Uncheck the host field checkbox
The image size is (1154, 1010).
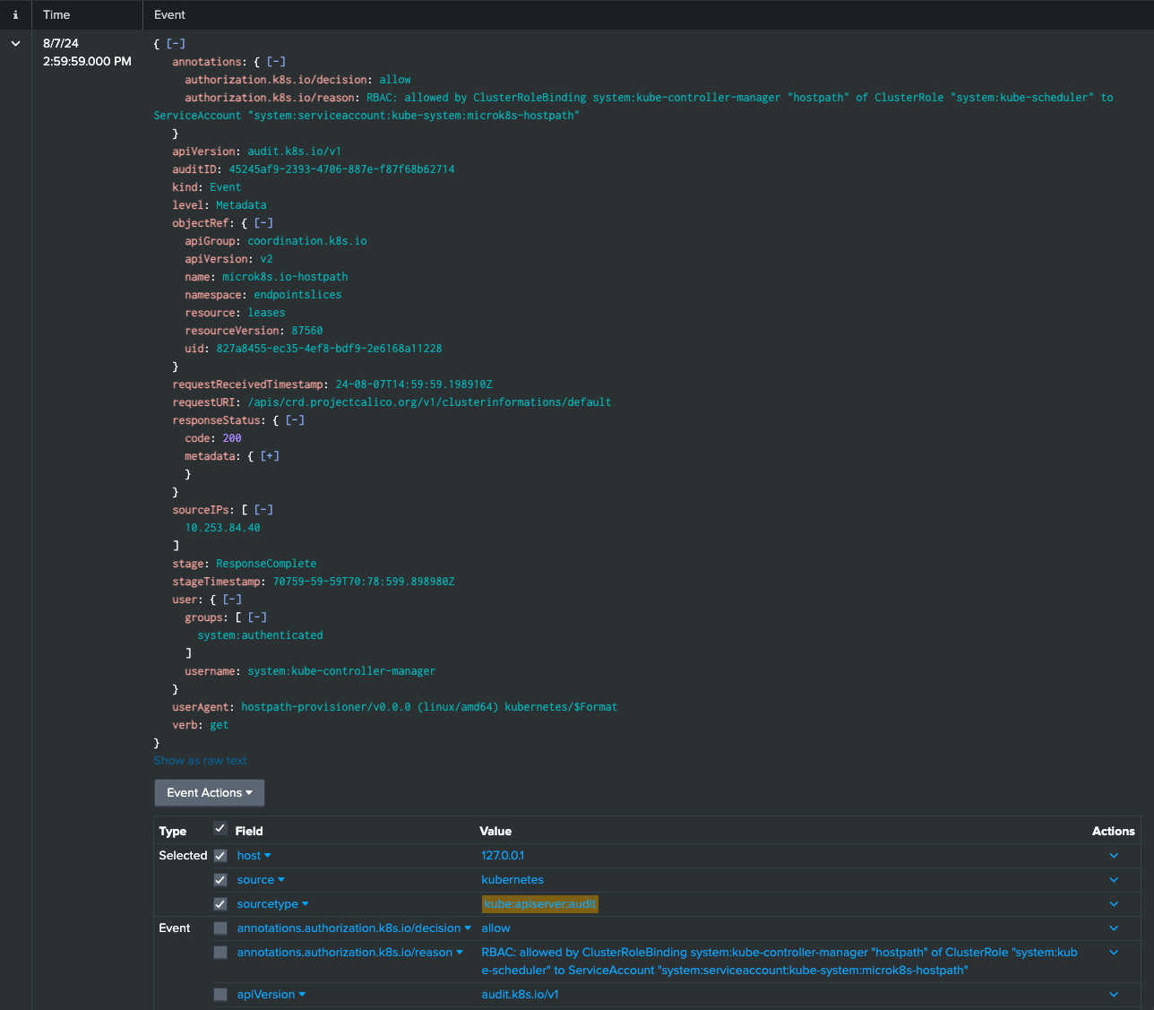220,856
